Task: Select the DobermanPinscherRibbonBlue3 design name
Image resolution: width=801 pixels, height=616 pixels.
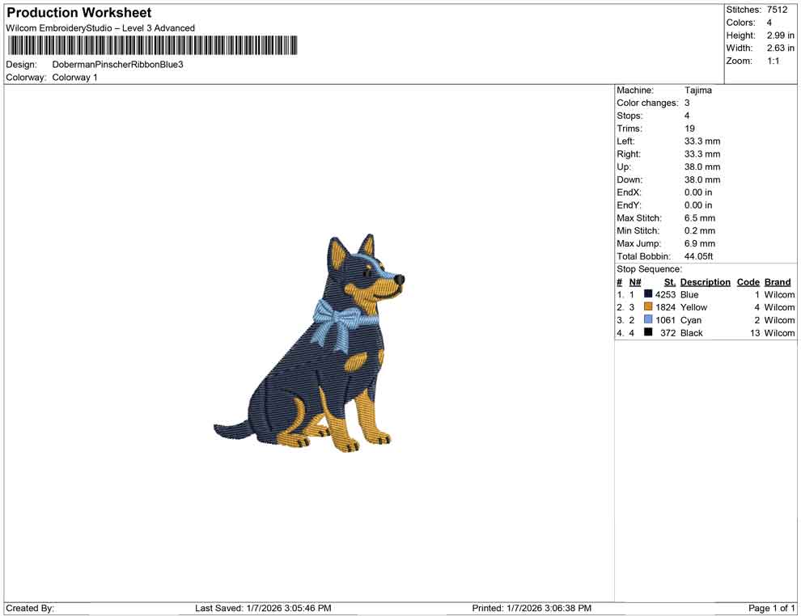Action: [117, 64]
